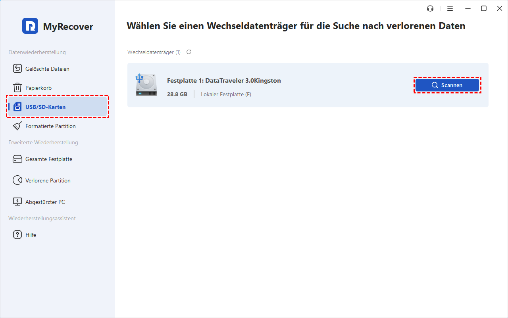The height and width of the screenshot is (318, 508).
Task: Click the Gelöschte Dateien restore icon
Action: coord(17,69)
